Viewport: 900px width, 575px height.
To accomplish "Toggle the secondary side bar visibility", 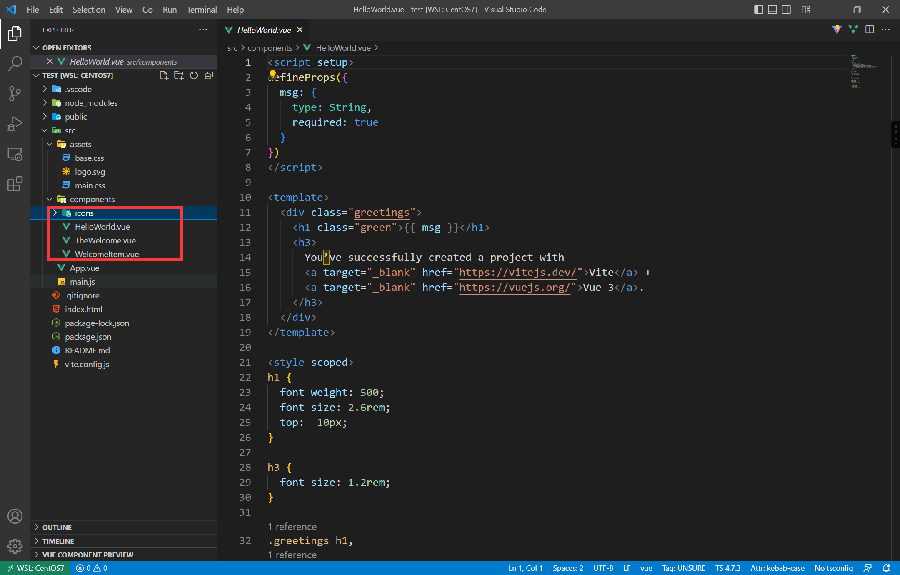I will click(786, 10).
